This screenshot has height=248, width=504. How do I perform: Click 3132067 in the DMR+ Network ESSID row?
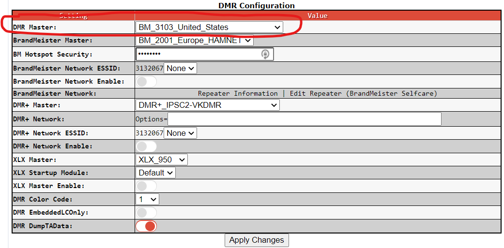150,133
